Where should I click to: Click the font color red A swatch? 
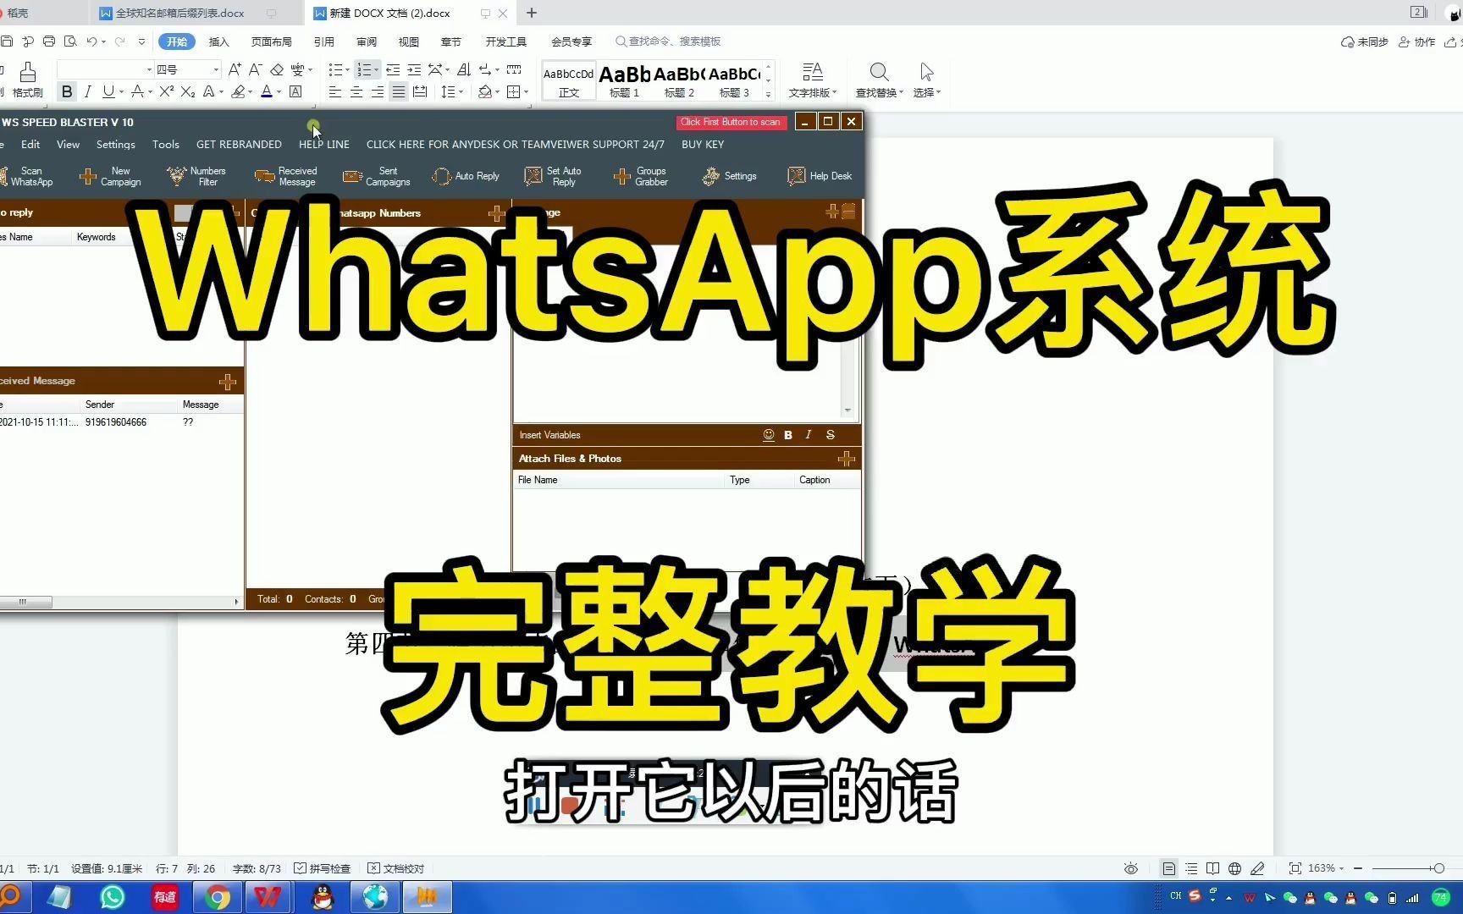pos(267,91)
